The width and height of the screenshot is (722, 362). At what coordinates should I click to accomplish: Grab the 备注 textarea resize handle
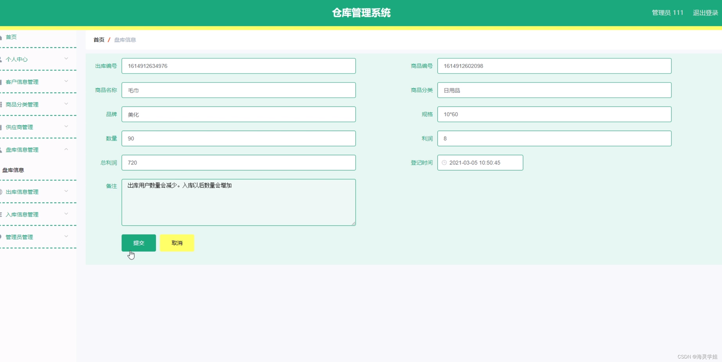353,223
